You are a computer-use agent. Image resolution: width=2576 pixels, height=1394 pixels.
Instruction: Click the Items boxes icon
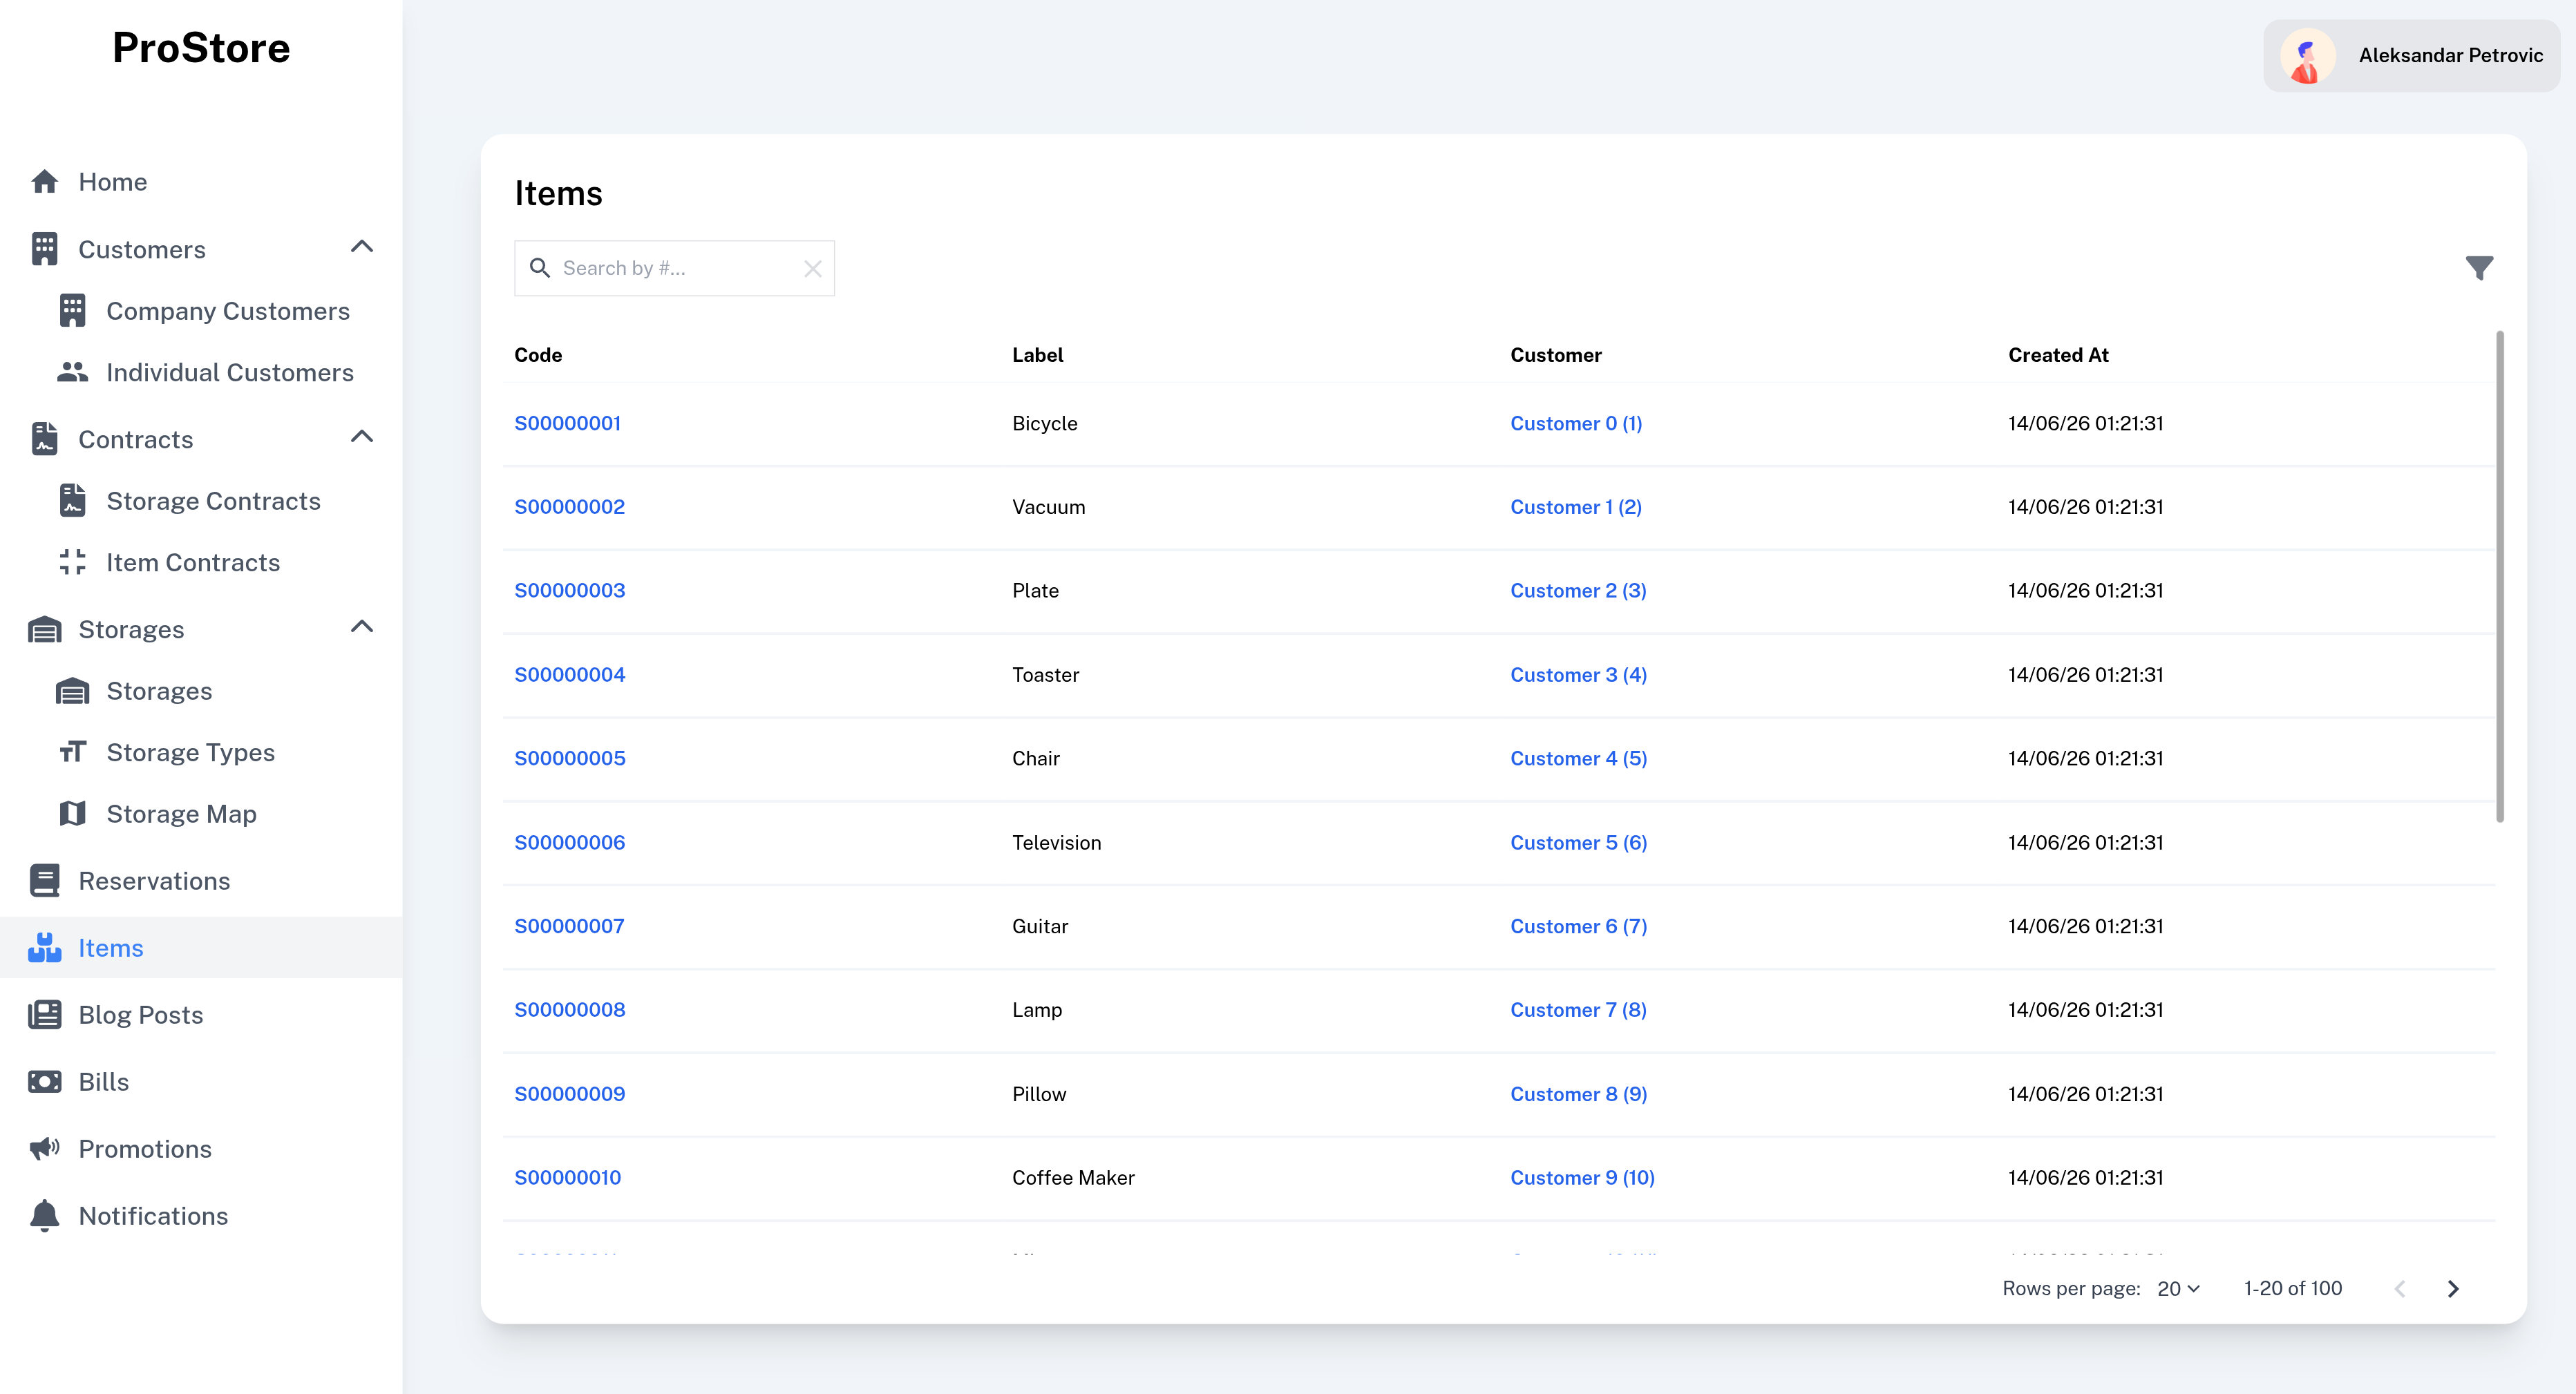pyautogui.click(x=44, y=947)
